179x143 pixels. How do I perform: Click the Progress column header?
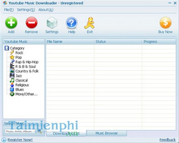159,42
